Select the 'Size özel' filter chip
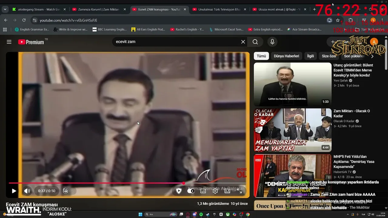Screen dimensions: 388x218 point(329,56)
